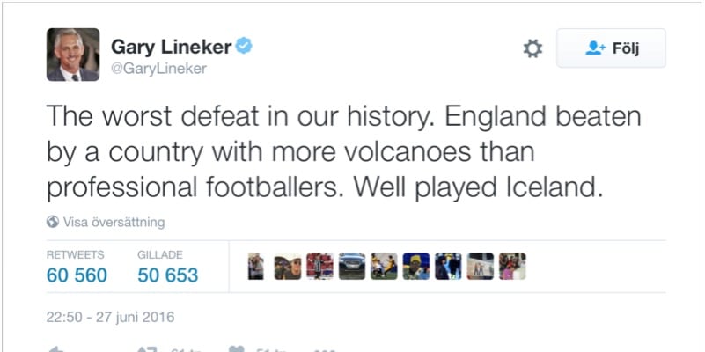Click the Följ follow button
The width and height of the screenshot is (705, 352).
[611, 48]
